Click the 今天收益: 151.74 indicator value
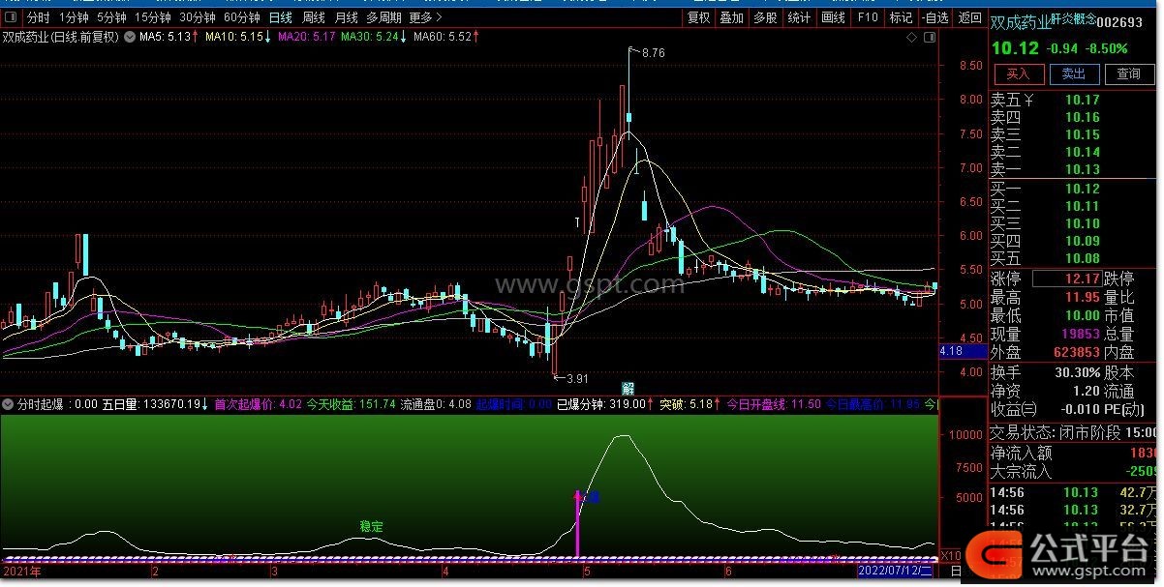 click(x=351, y=404)
